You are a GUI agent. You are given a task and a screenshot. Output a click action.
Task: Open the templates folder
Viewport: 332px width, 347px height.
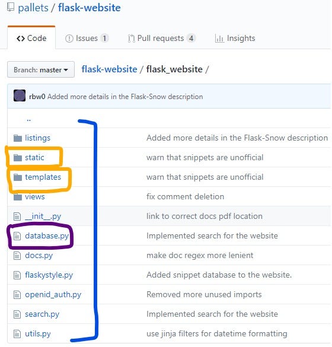click(x=43, y=177)
